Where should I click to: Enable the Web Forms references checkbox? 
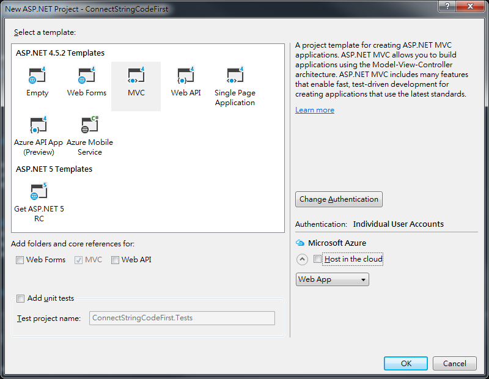point(20,260)
